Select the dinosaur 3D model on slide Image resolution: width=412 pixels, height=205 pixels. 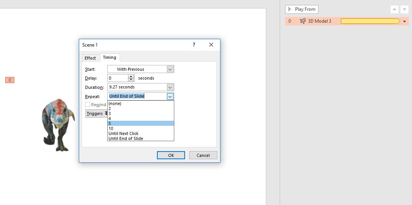coord(58,125)
